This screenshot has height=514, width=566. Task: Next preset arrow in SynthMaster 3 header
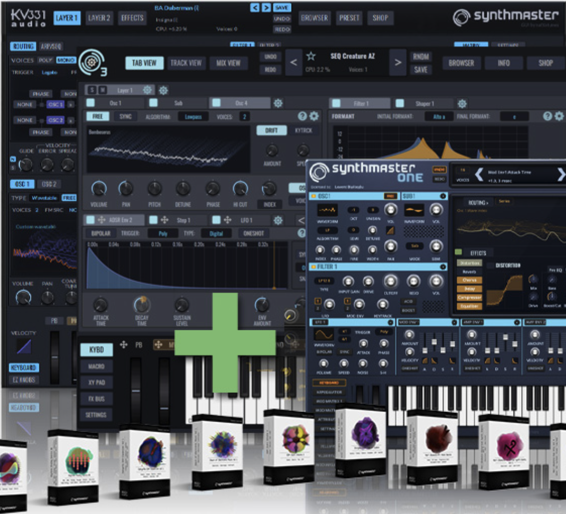coord(398,63)
